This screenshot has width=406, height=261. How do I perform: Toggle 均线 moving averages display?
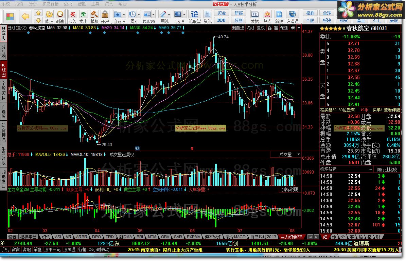click(250, 28)
